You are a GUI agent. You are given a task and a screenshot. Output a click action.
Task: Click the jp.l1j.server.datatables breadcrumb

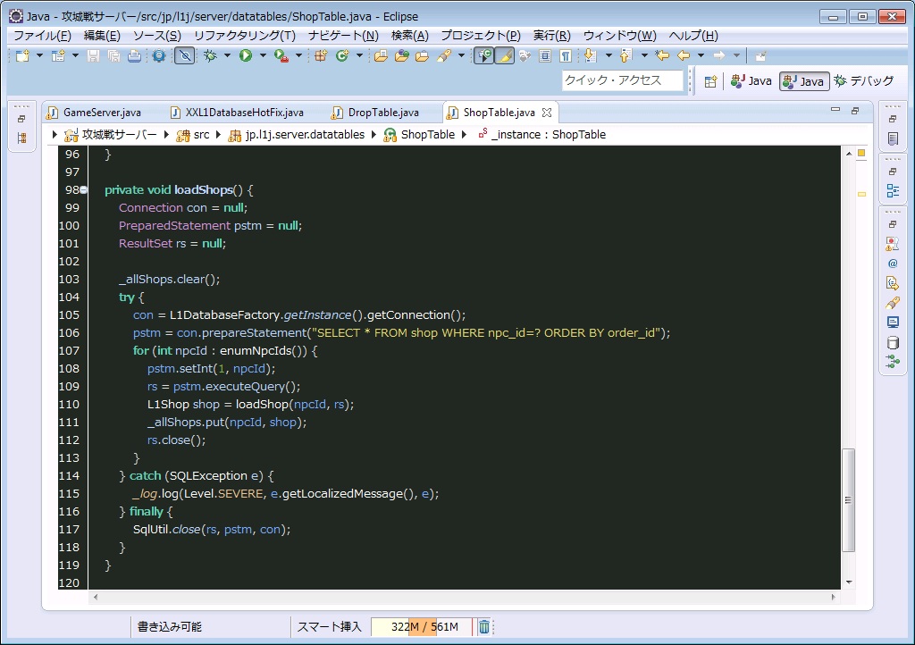297,135
